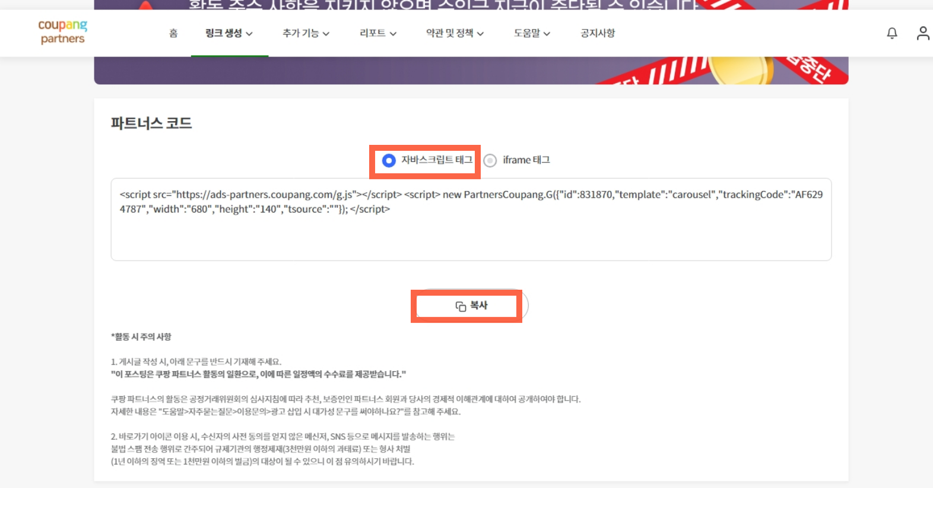The width and height of the screenshot is (933, 507).
Task: Click the 파트너스 코드 heading
Action: pyautogui.click(x=151, y=123)
